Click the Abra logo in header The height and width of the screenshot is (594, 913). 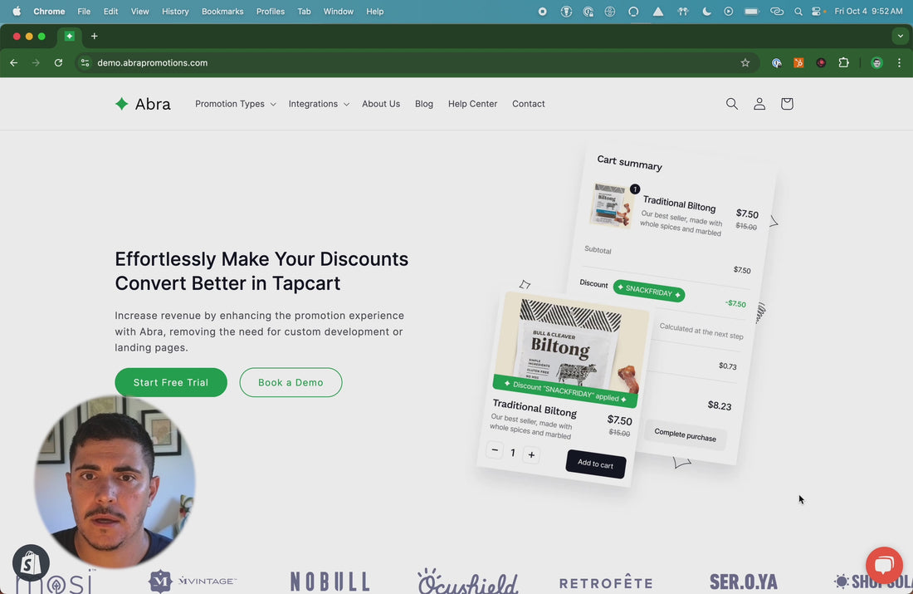(x=143, y=104)
